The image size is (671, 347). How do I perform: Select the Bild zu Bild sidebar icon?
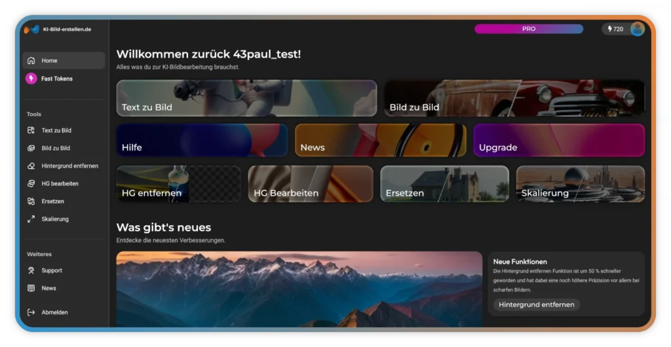point(31,148)
